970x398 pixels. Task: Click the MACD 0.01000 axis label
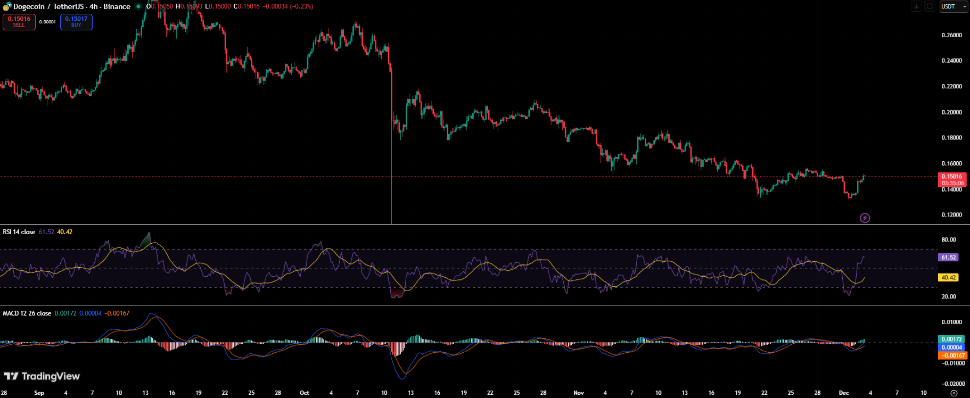952,322
